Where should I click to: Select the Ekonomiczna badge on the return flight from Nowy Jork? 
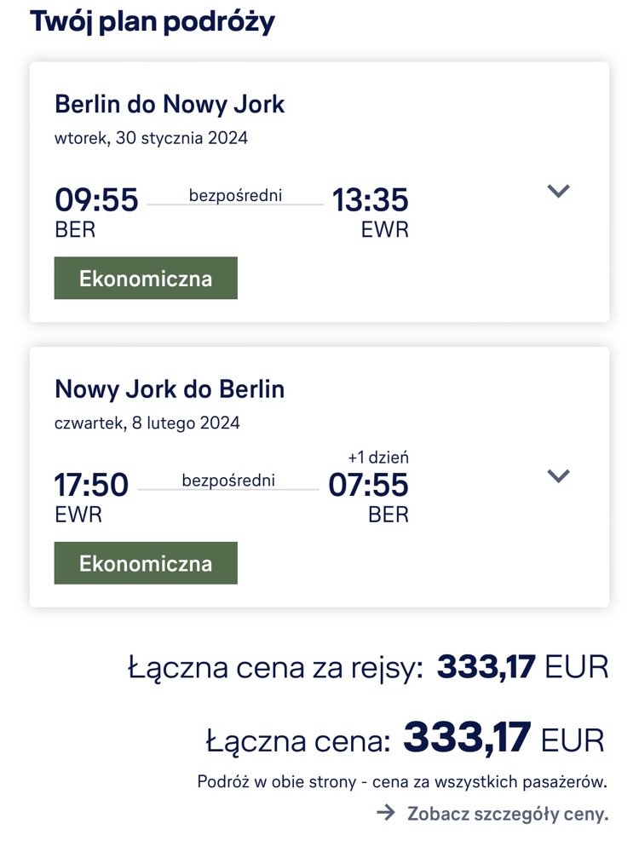[x=146, y=563]
